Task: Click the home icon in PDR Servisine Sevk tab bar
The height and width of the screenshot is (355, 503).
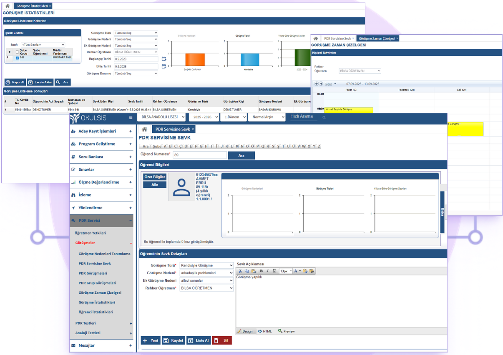Action: [x=144, y=129]
